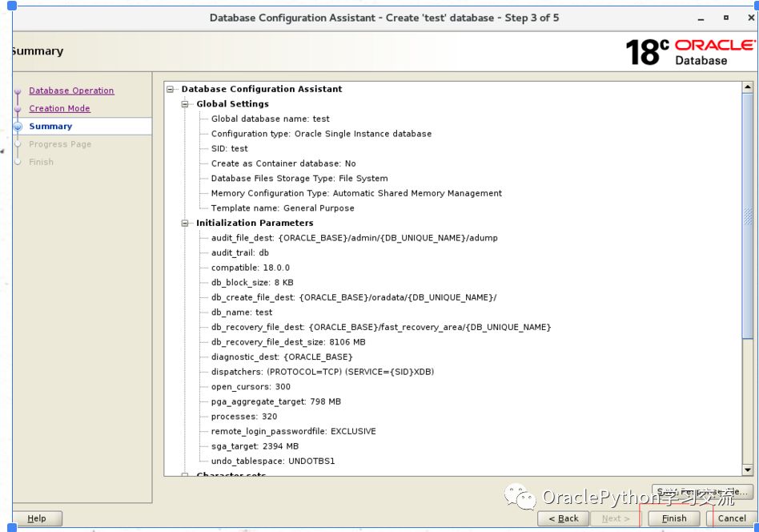Select 'Database Files Storage Type: File System' row
759x532 pixels.
299,179
